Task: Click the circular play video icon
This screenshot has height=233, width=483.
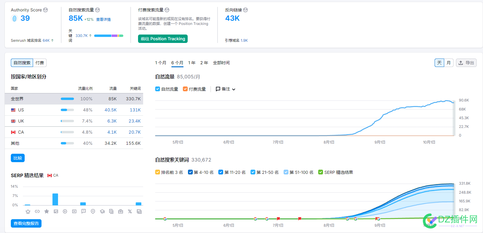Action: tap(65, 211)
